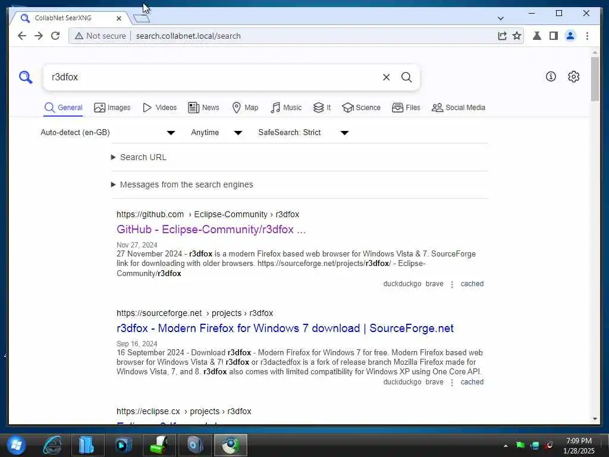Open a new tab button
Image resolution: width=609 pixels, height=457 pixels.
[x=142, y=18]
